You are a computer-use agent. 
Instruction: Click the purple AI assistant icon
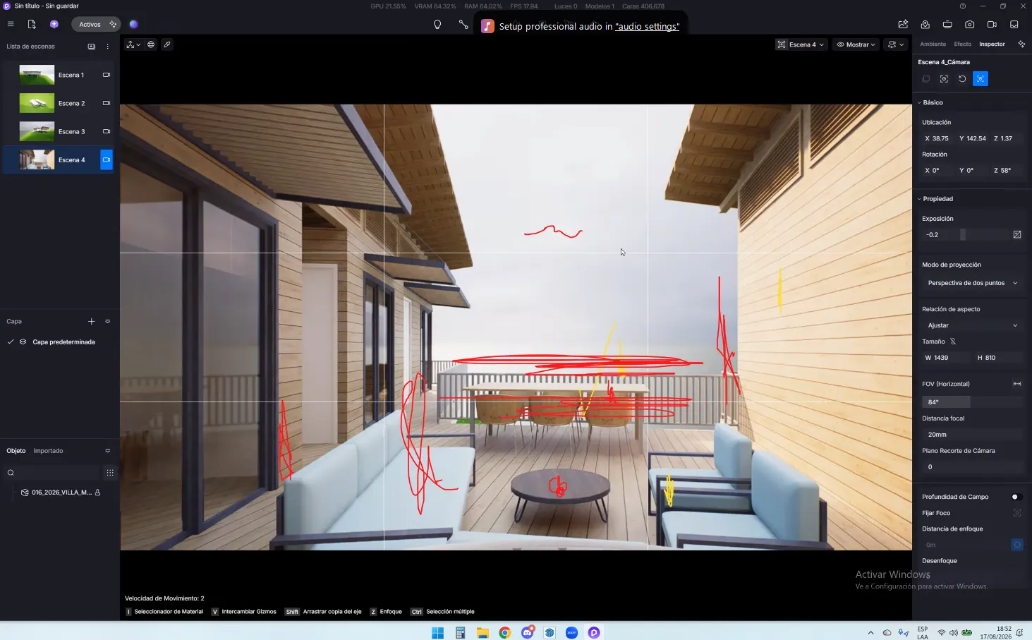54,24
